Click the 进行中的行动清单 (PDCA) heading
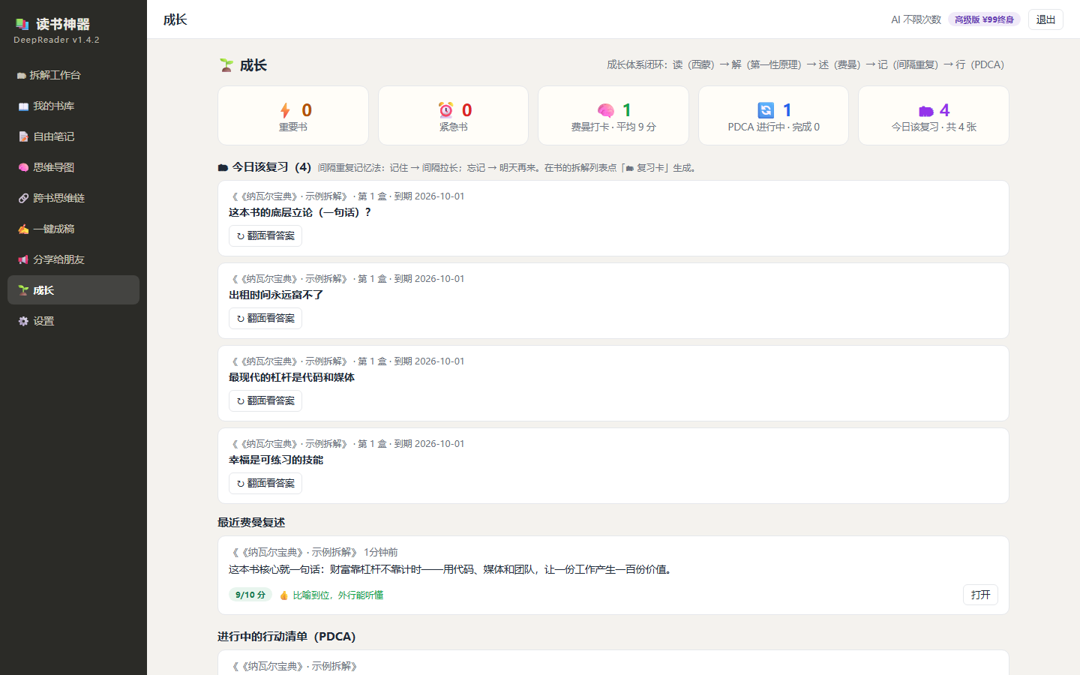The image size is (1080, 675). (x=286, y=636)
